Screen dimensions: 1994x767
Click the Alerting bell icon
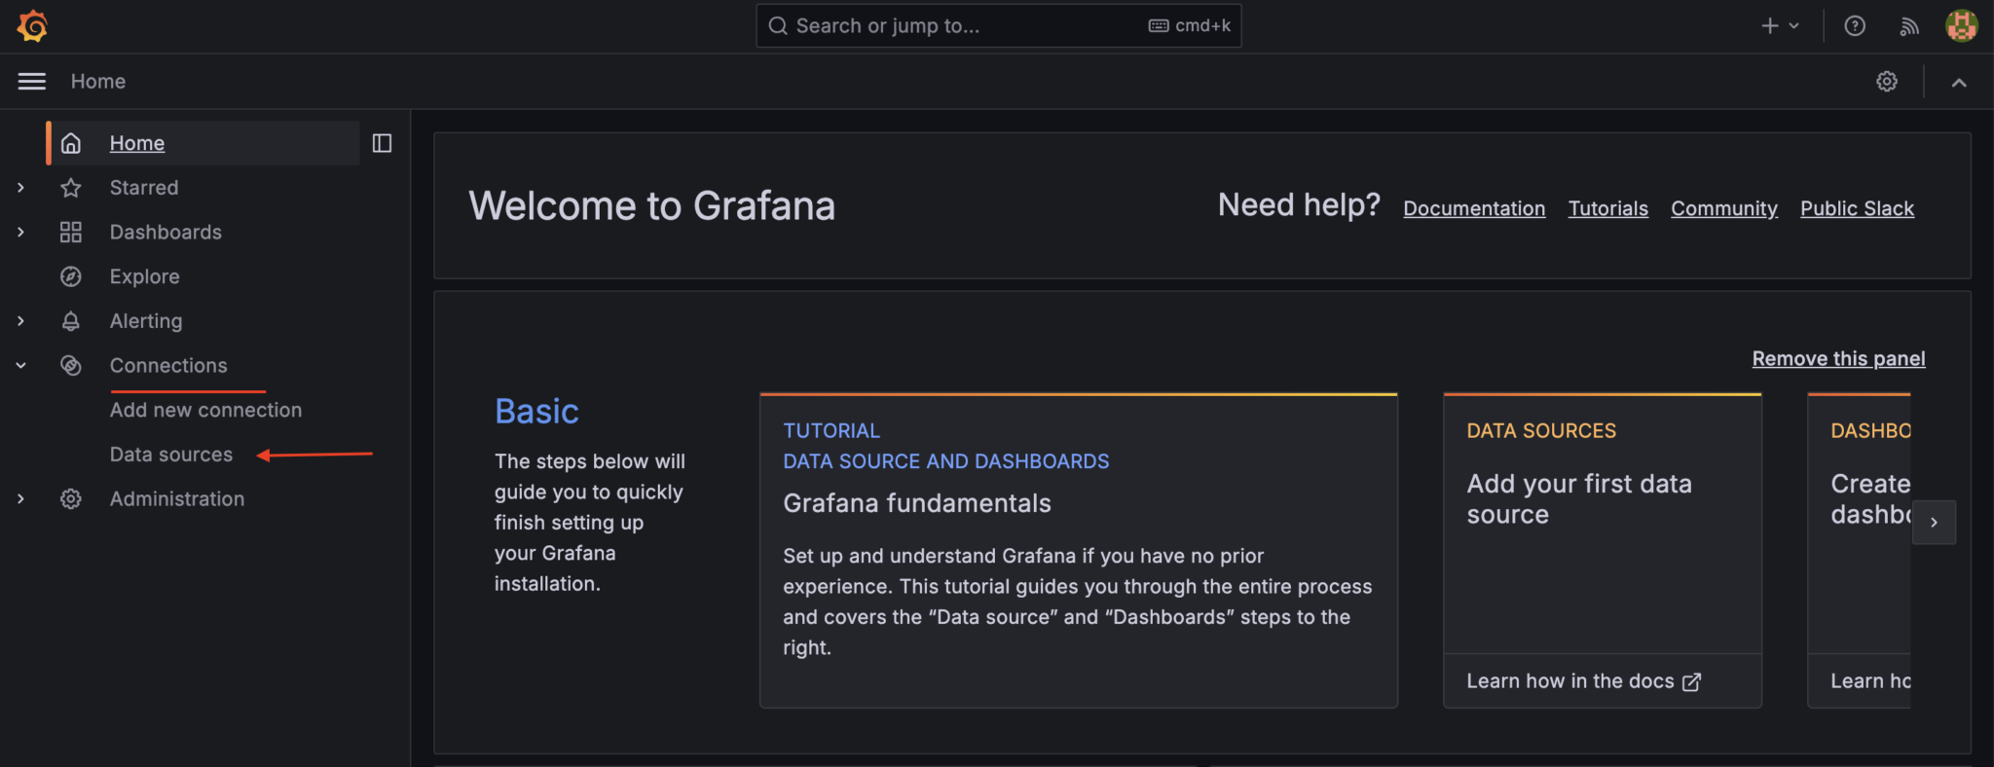71,321
